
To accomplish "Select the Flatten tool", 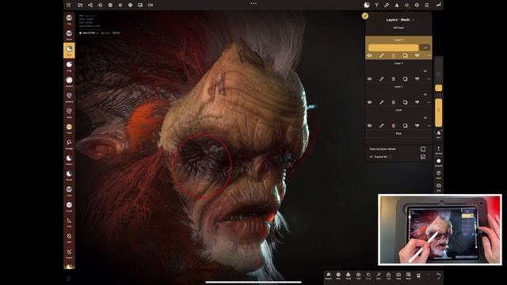I will coord(69,159).
